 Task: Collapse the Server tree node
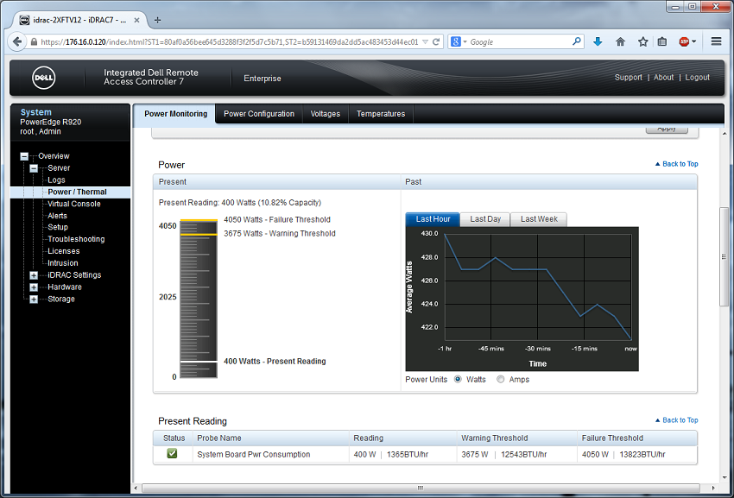34,168
